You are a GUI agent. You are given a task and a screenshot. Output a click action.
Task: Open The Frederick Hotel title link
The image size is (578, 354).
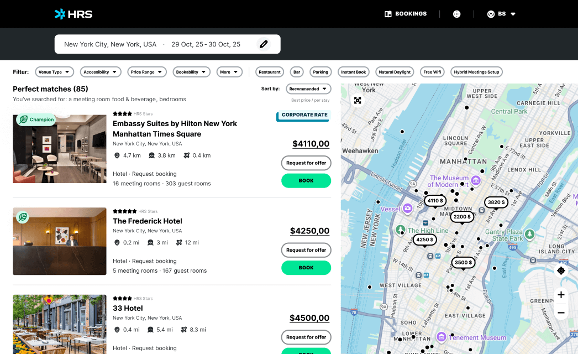click(148, 221)
